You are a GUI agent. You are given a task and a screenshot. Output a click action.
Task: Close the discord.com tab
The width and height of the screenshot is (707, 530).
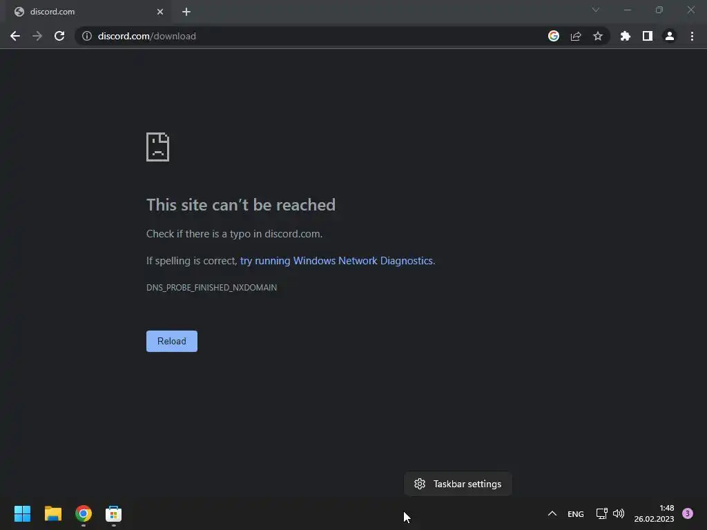160,12
